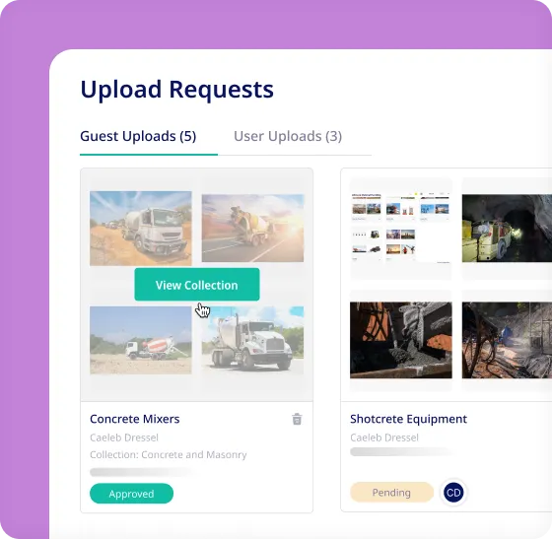Select the white Mack mixer truck thumbnail

click(252, 340)
